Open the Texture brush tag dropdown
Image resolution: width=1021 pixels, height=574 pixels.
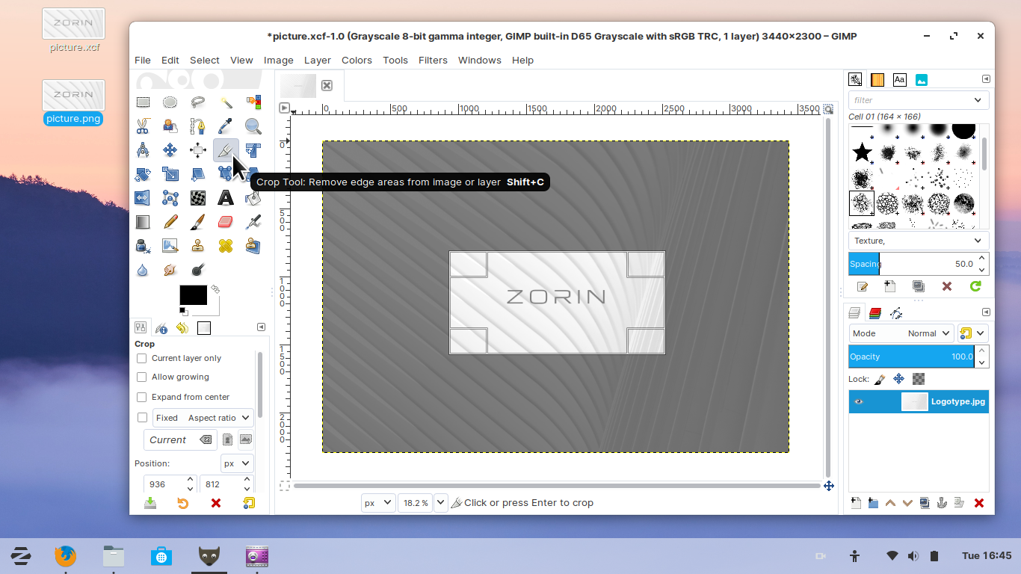[x=919, y=241]
